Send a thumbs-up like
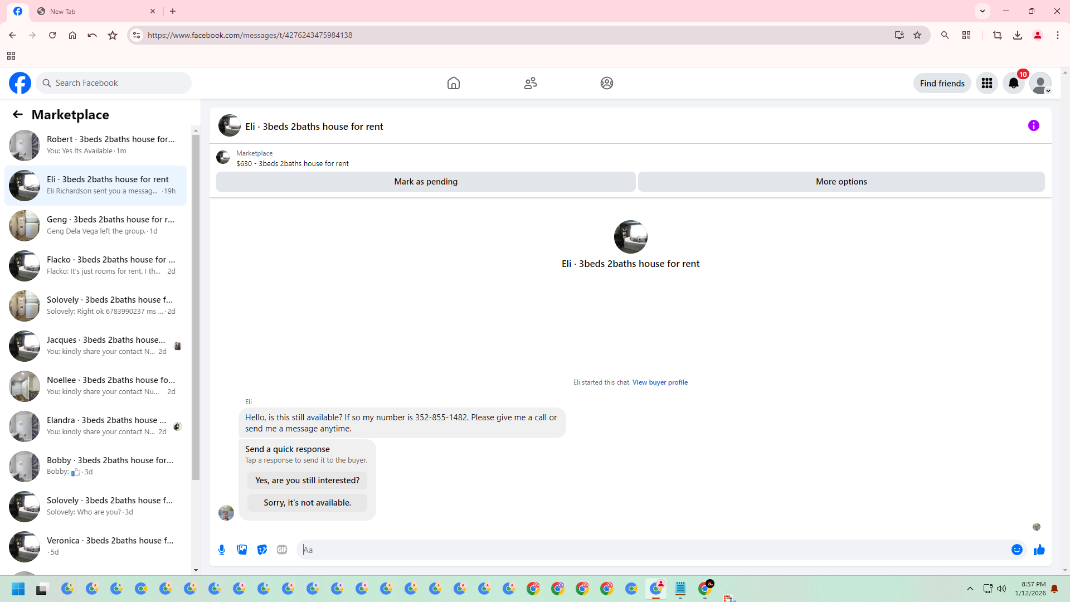 coord(1039,550)
